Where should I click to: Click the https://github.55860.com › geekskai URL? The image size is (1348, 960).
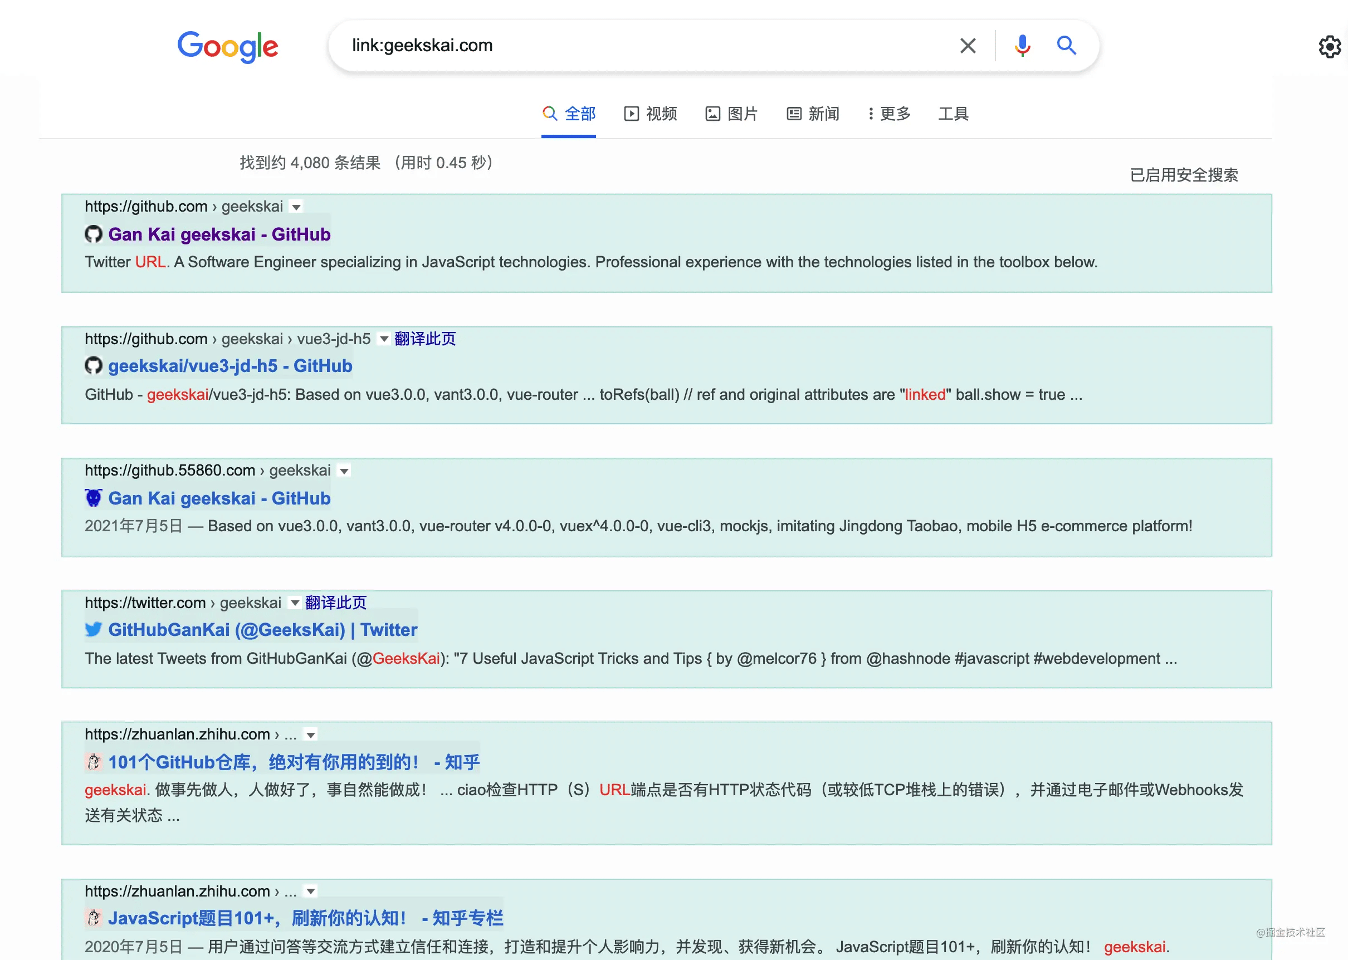coord(208,471)
